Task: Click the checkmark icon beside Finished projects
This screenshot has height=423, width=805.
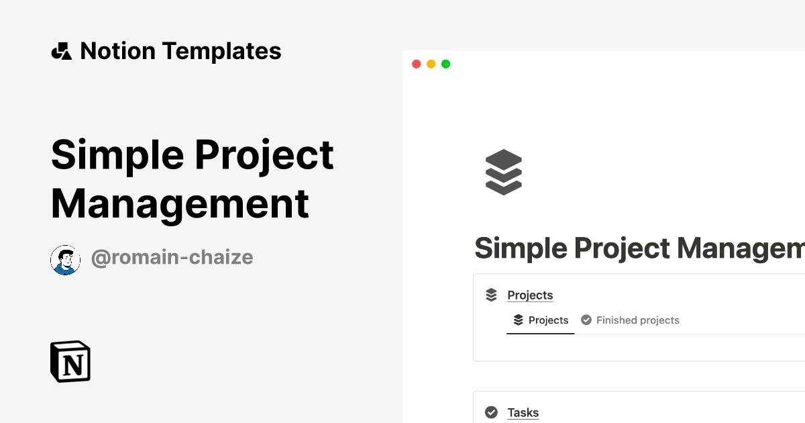Action: click(x=586, y=320)
